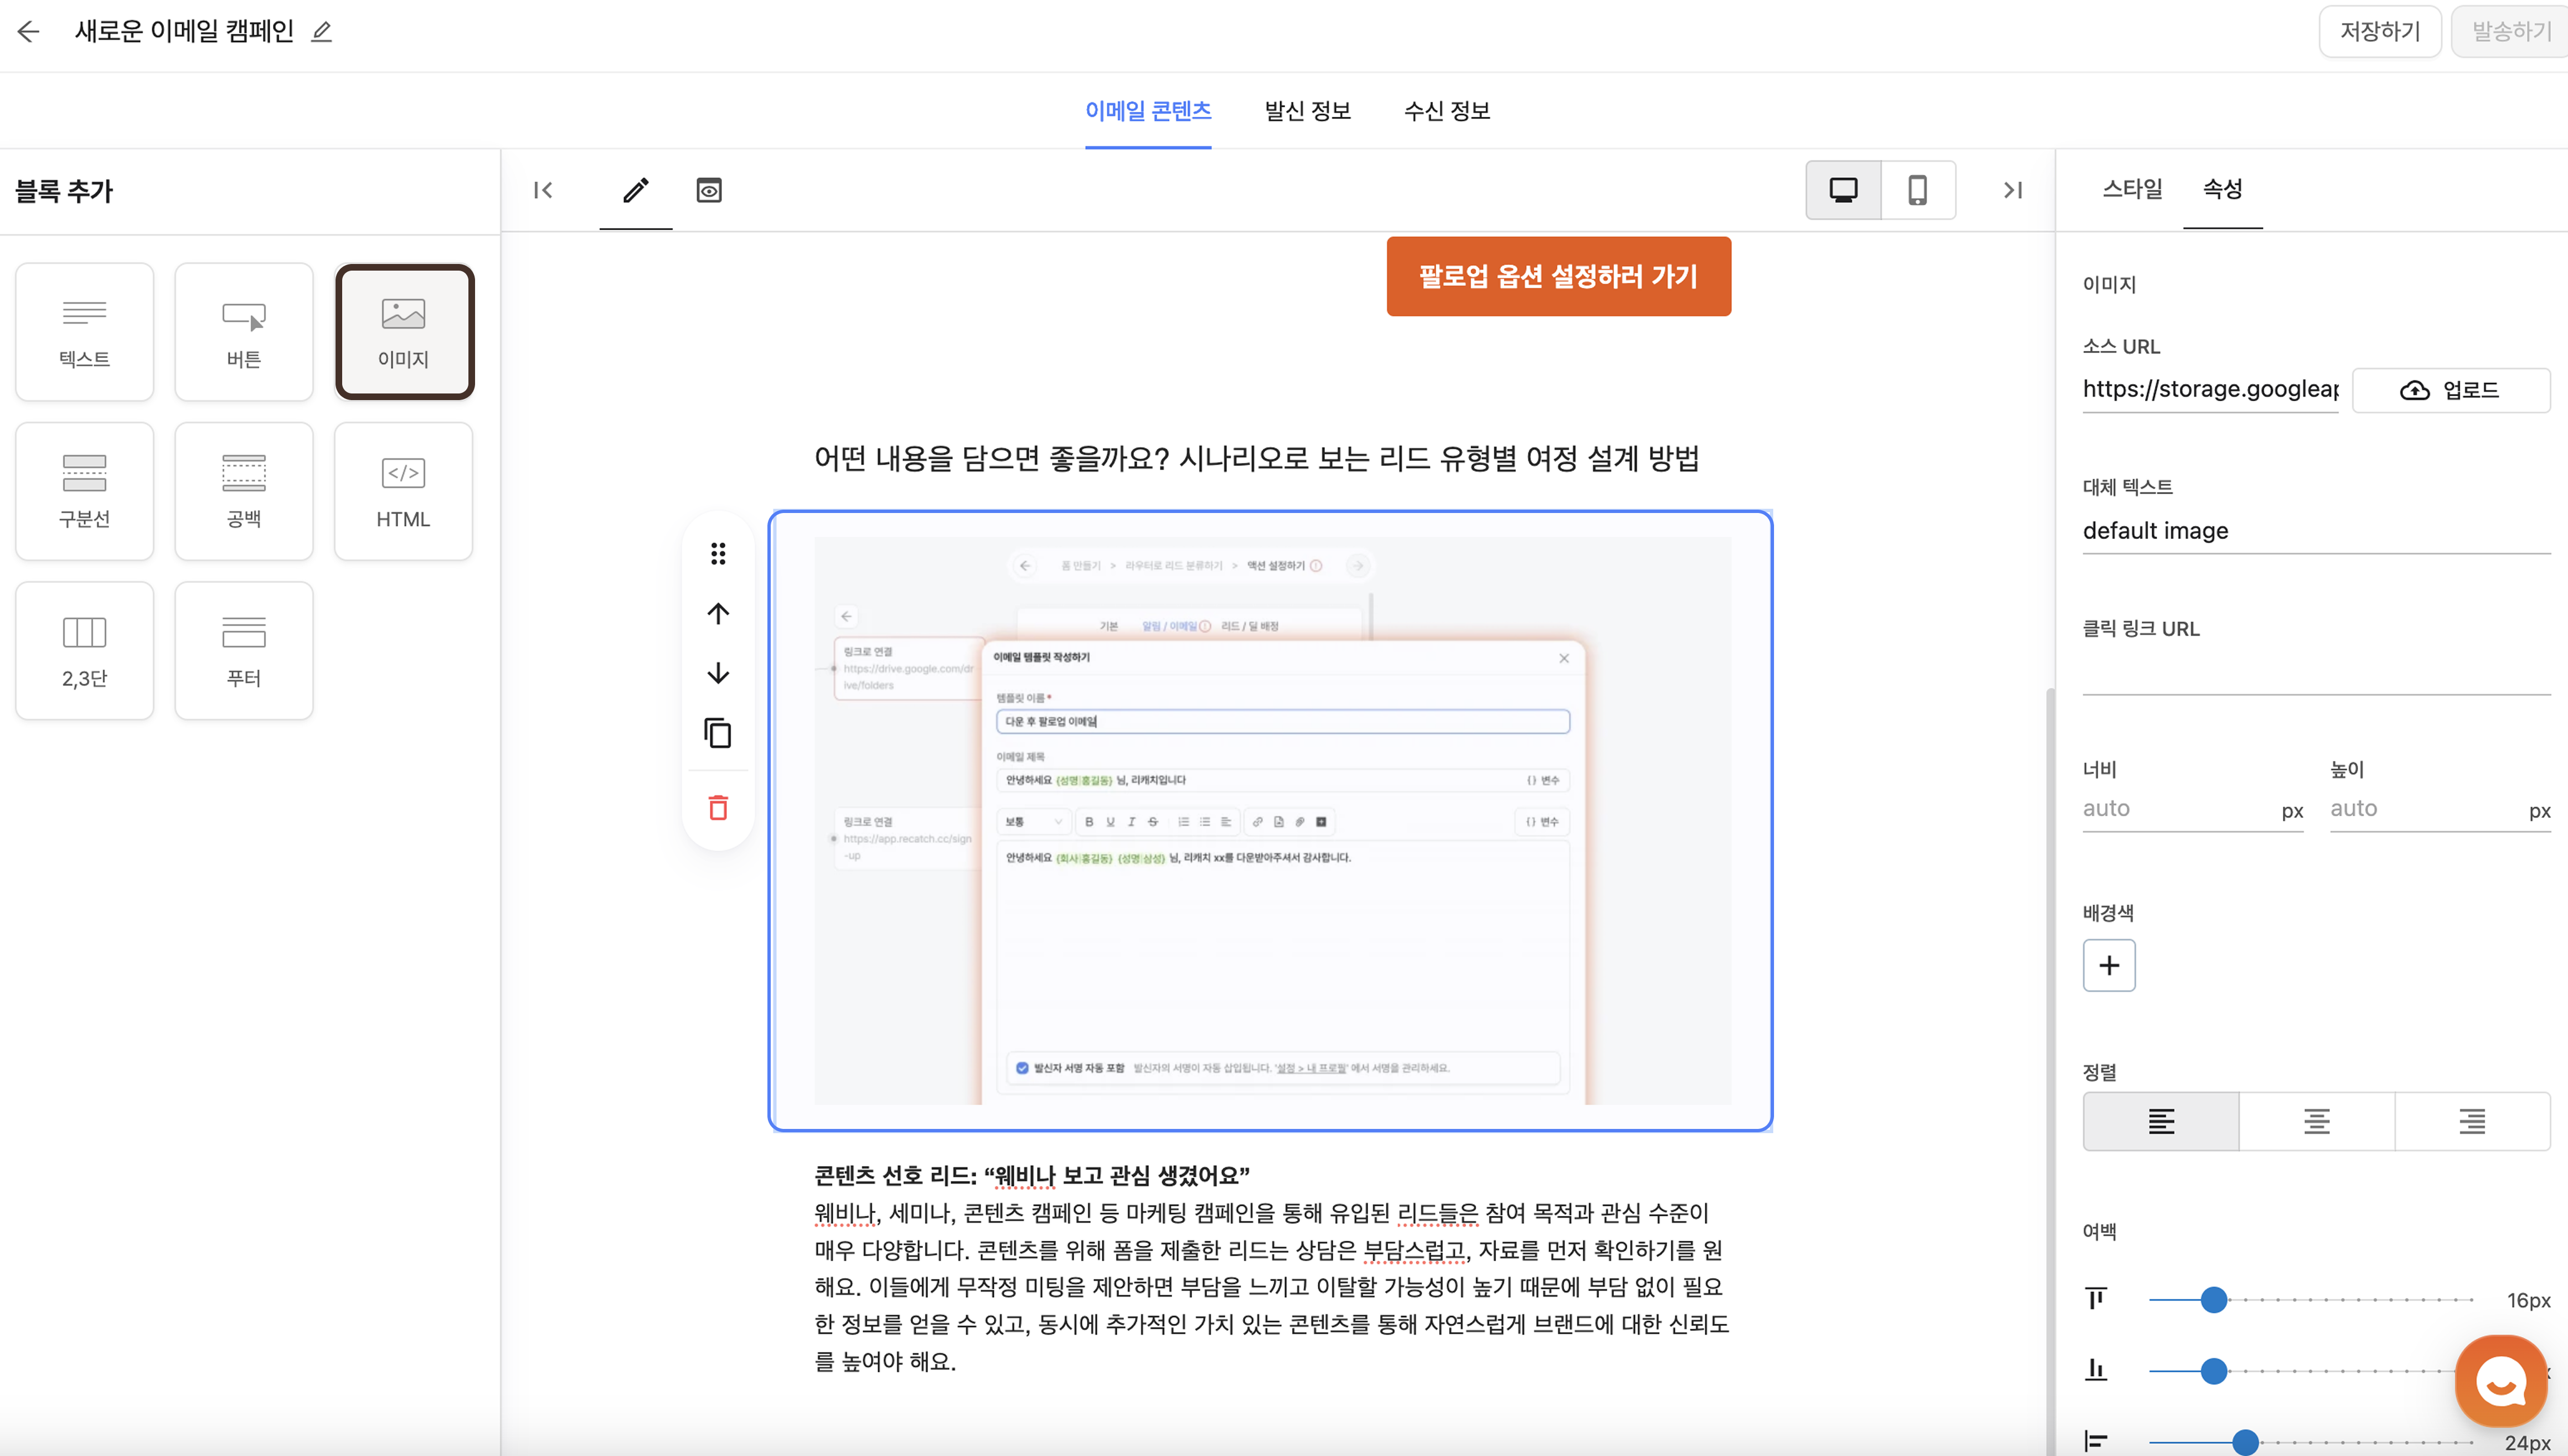This screenshot has height=1456, width=2568.
Task: Switch to desktop preview view
Action: [x=1843, y=190]
